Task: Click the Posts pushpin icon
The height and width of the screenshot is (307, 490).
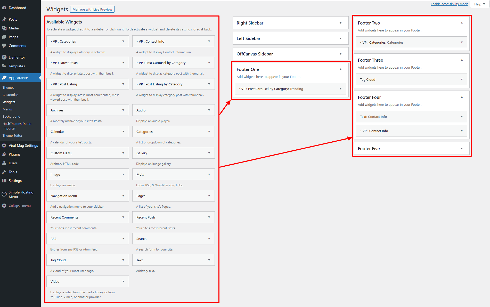Action: pos(4,19)
